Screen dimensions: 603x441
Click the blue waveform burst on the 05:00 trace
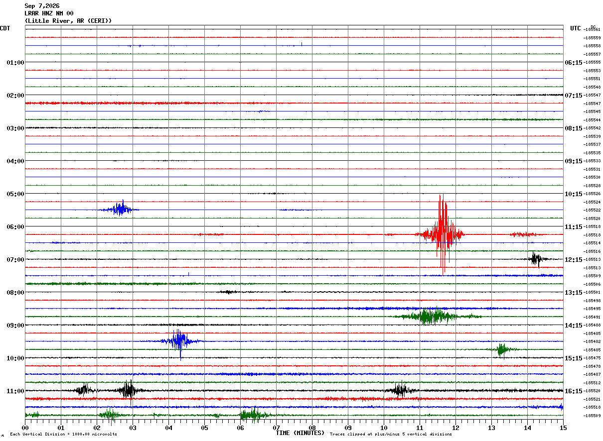tap(120, 209)
